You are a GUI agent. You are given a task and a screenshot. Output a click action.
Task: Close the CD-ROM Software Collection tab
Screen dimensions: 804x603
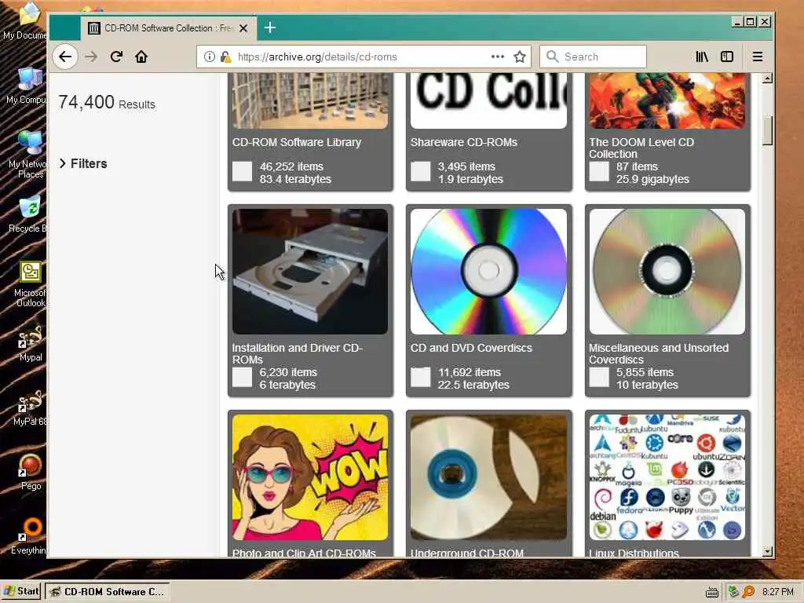(243, 28)
